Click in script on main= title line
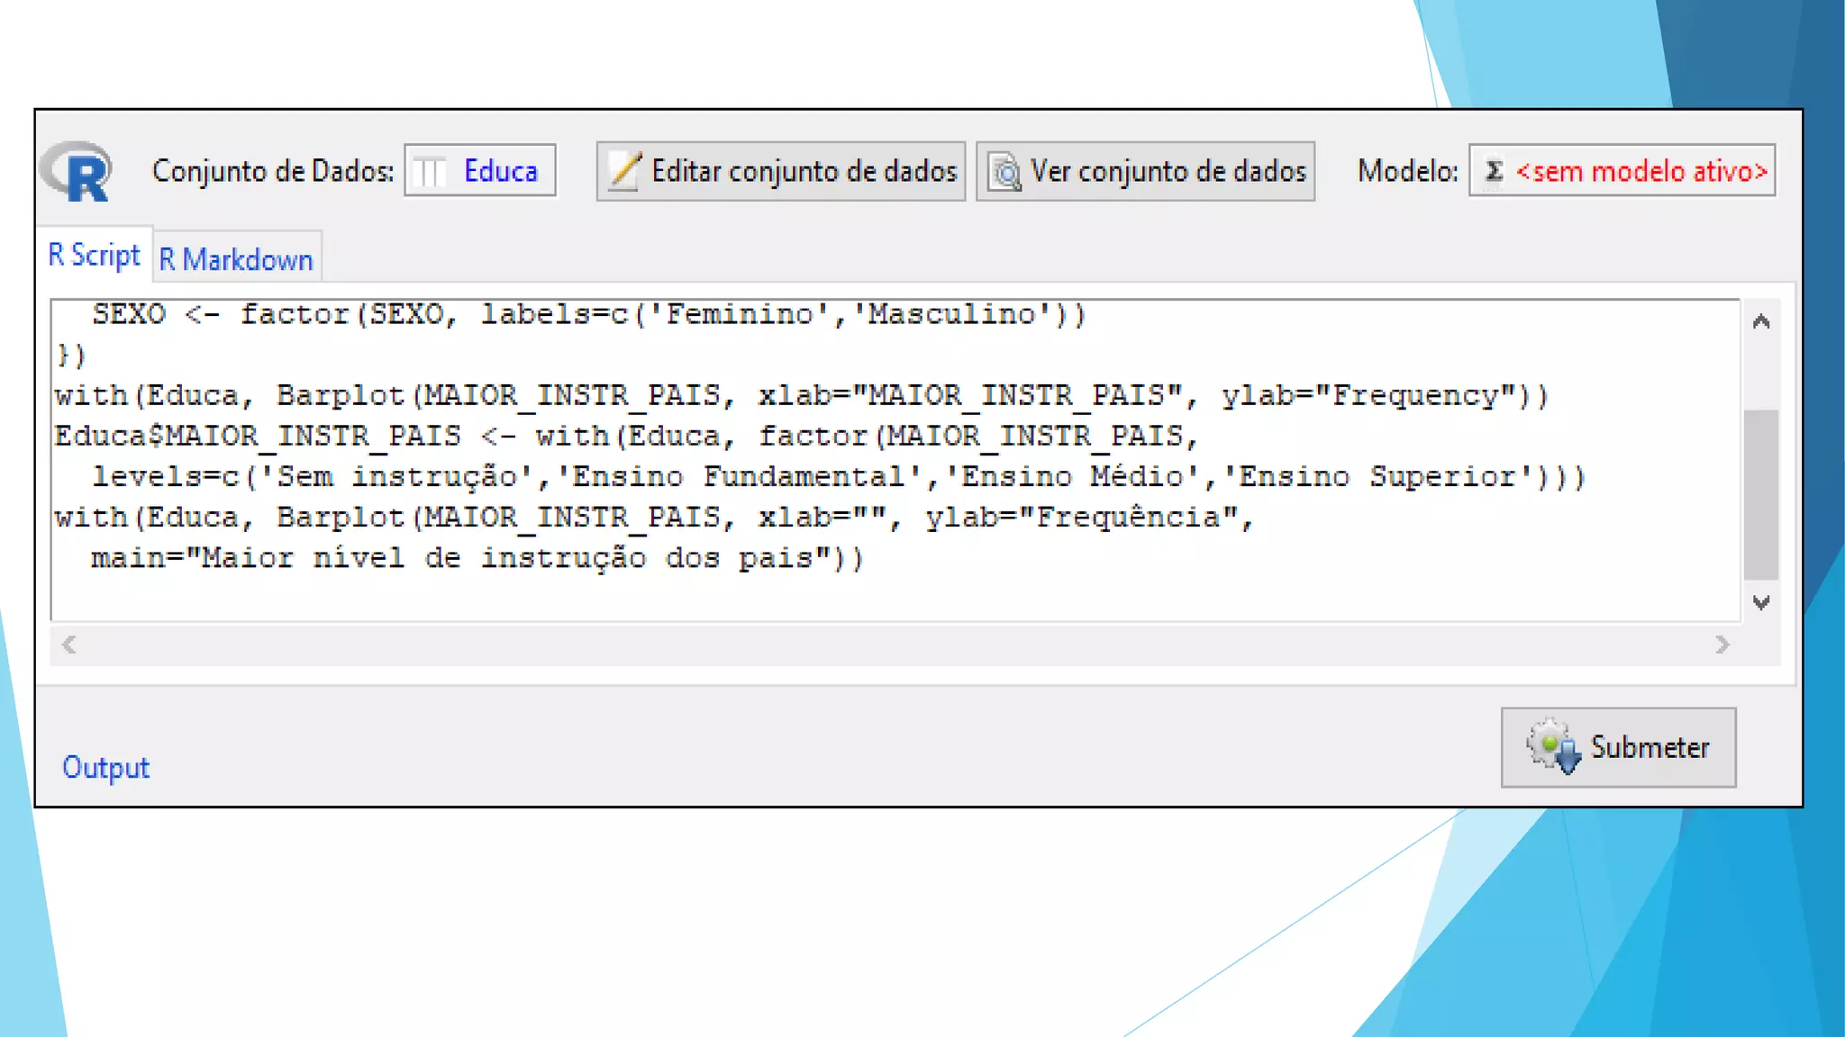 [x=477, y=558]
